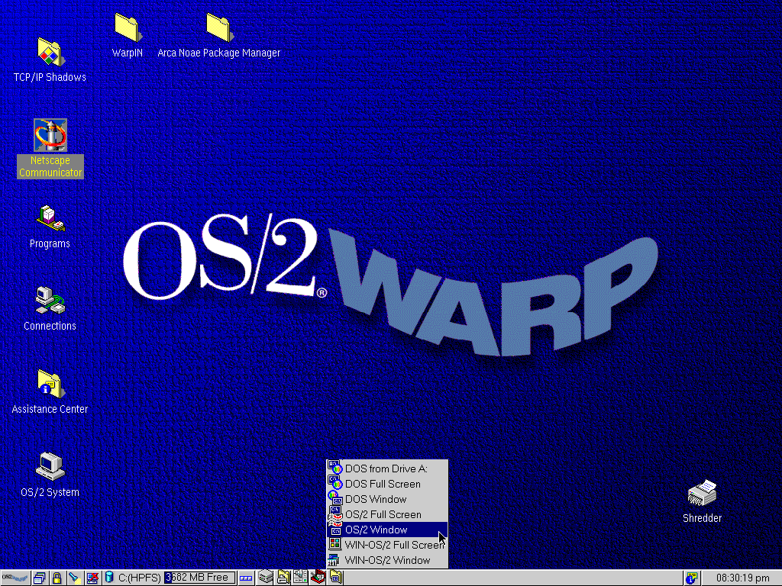Click the padlock lockup icon in WarpCenter
The height and width of the screenshot is (586, 782).
[x=57, y=578]
